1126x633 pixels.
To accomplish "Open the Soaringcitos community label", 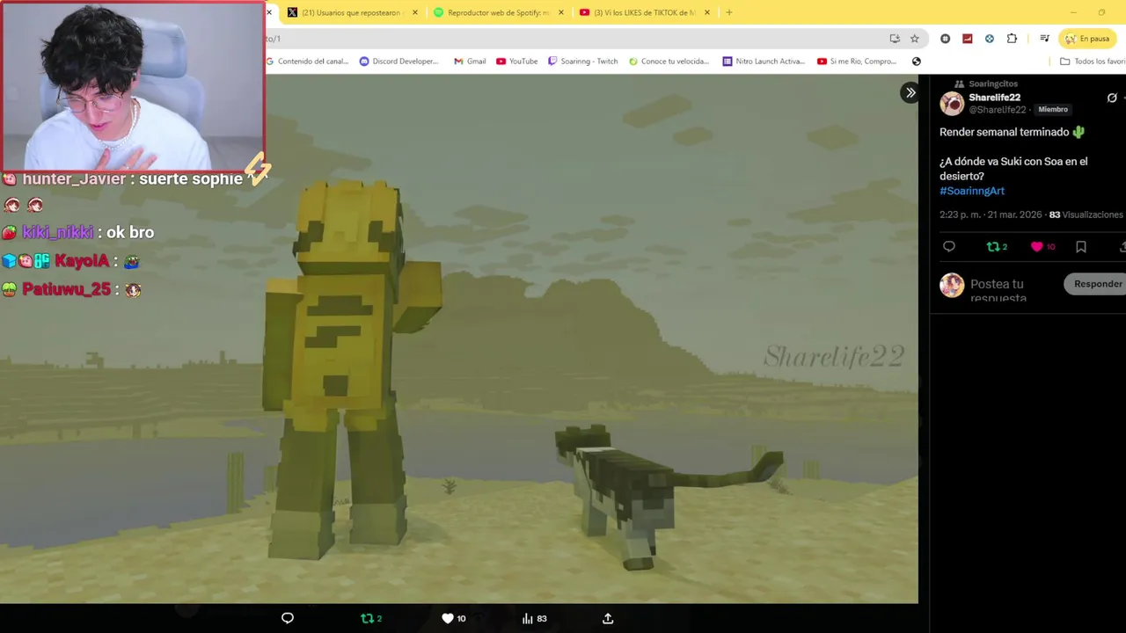I will 993,84.
